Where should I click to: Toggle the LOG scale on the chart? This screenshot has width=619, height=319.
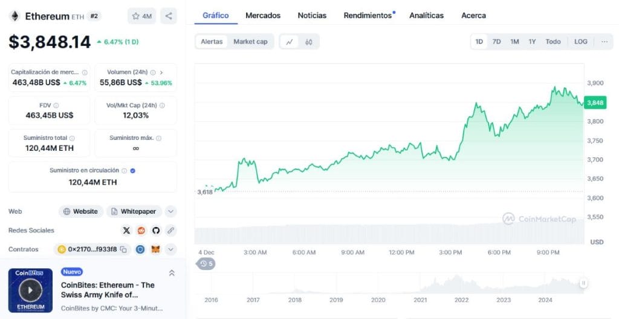click(x=580, y=42)
